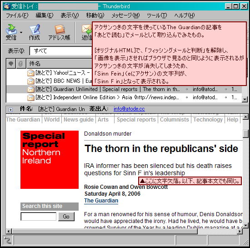Viewport: 250px width, 248px height.
Task: Click the thread column header icon
Action: [x=11, y=64]
